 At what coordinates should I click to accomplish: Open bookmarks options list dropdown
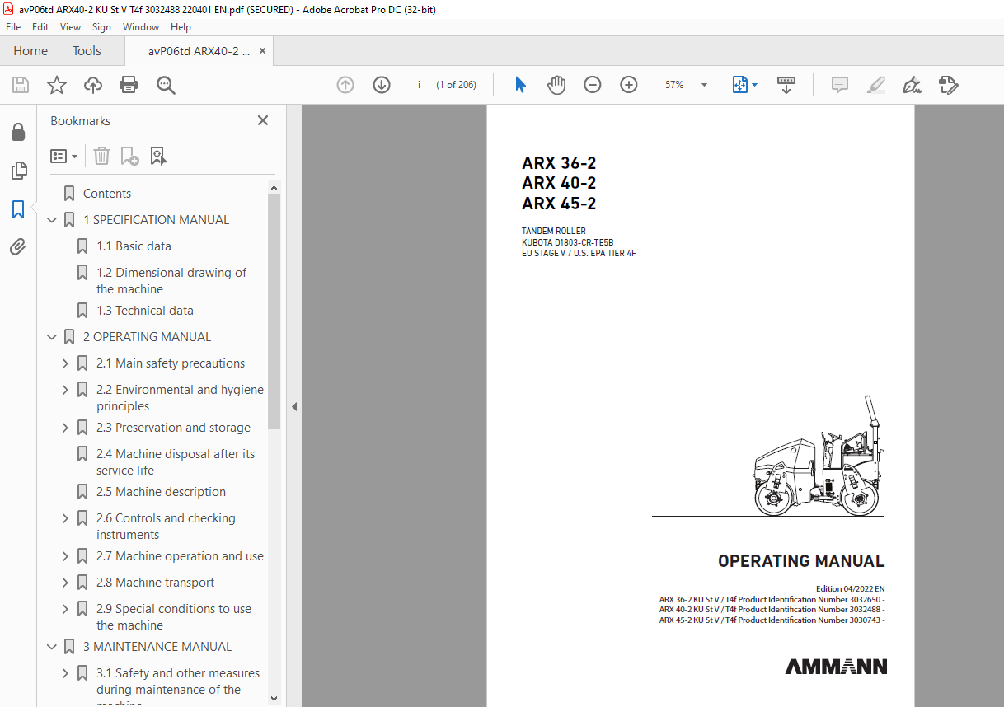[x=64, y=156]
